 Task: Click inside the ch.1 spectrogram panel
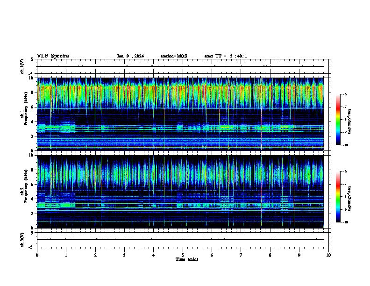click(x=180, y=114)
